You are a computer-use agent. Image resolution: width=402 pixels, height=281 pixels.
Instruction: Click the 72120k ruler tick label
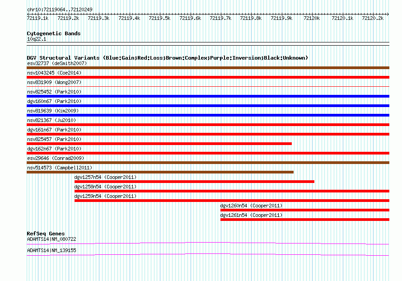pos(312,18)
